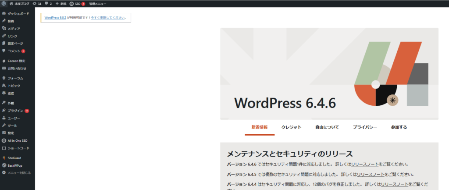Open リリースノート link for version 6.4.5

pyautogui.click(x=371, y=174)
